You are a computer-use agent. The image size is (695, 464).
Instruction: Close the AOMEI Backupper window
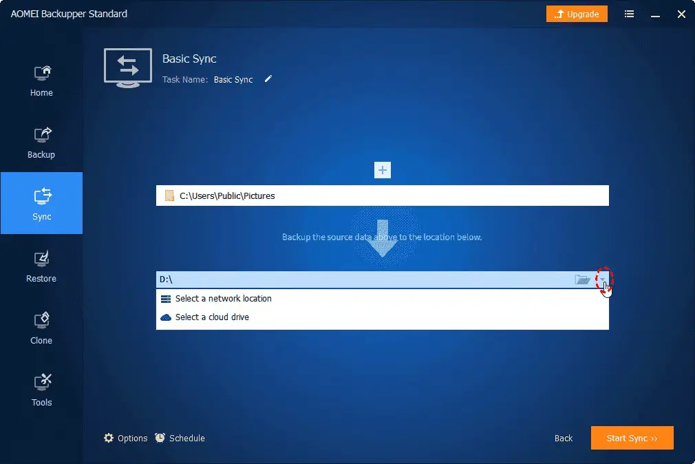[682, 14]
